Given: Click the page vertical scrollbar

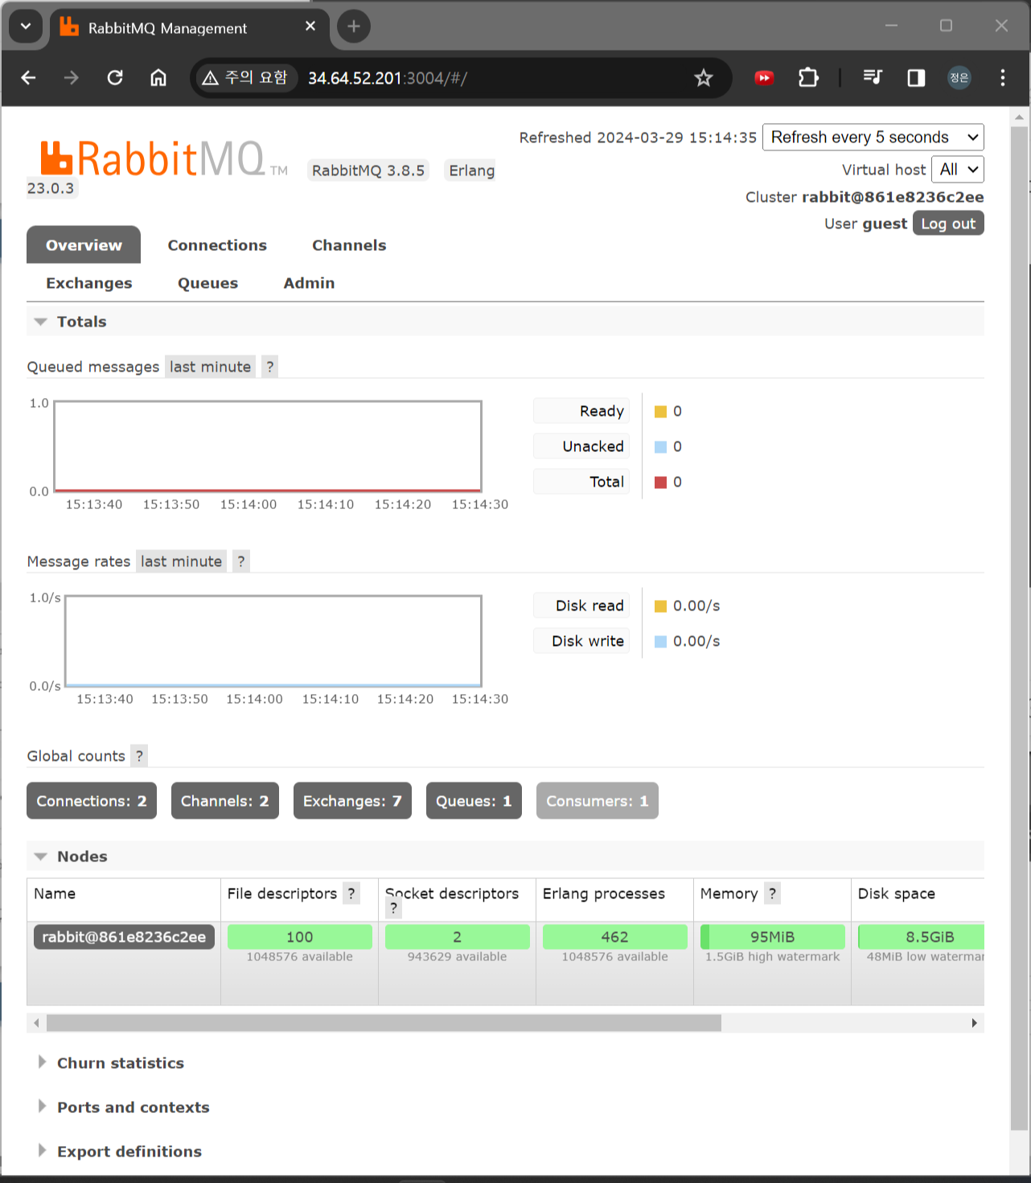Looking at the screenshot, I should 1020,627.
